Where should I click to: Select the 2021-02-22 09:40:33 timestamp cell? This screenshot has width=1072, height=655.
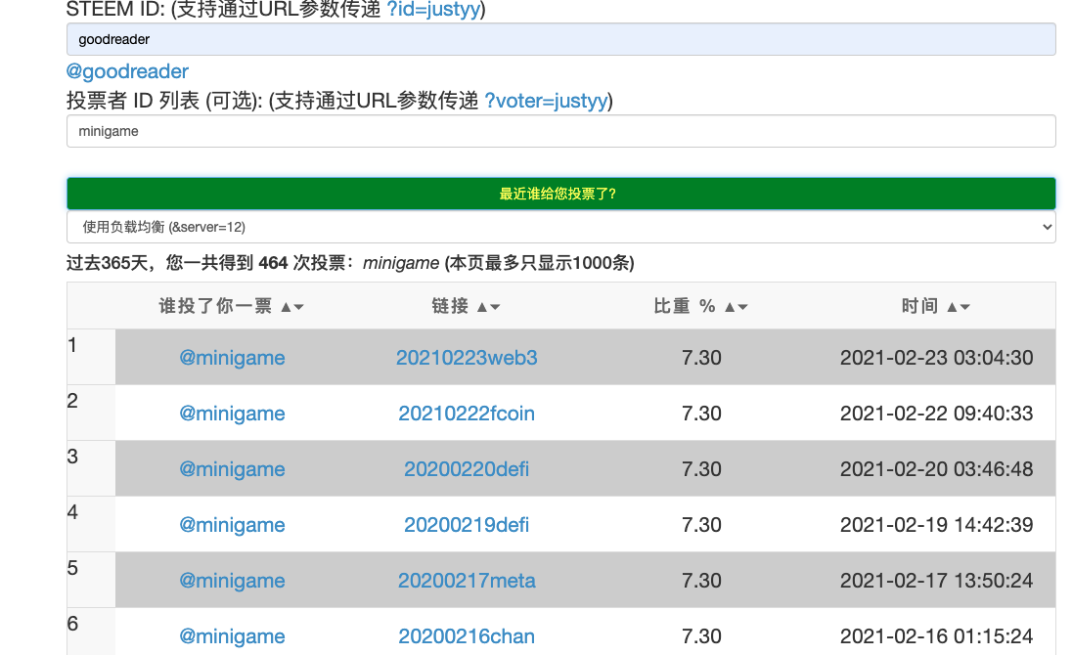936,414
